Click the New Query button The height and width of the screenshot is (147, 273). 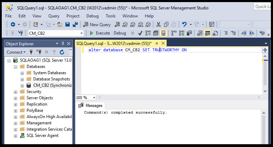click(97, 24)
